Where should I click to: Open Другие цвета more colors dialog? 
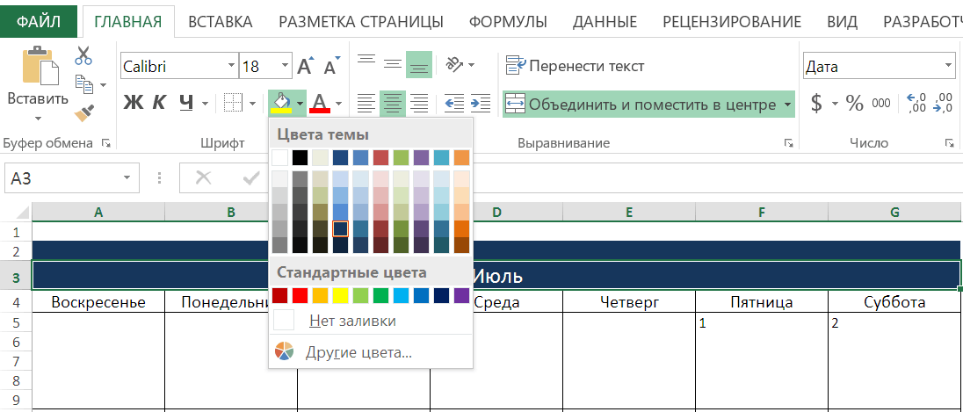pyautogui.click(x=370, y=352)
